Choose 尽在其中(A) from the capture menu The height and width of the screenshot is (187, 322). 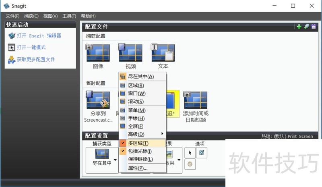142,77
